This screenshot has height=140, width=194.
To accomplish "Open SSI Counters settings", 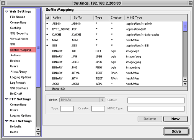I will tap(19, 88).
